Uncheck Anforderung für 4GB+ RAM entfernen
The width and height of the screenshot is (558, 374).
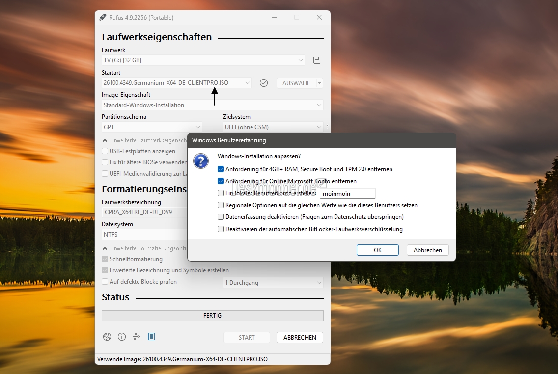click(221, 169)
